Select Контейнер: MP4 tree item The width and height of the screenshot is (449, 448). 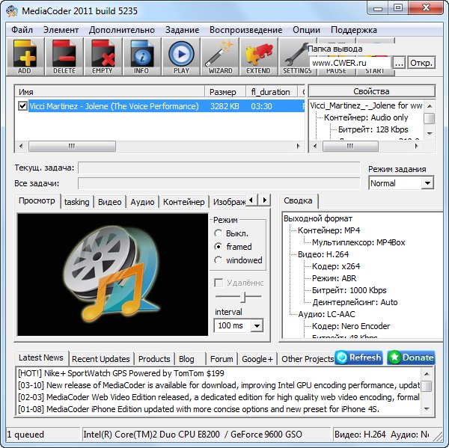[329, 230]
